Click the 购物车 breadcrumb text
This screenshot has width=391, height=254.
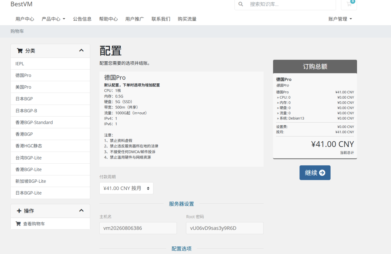point(17,31)
